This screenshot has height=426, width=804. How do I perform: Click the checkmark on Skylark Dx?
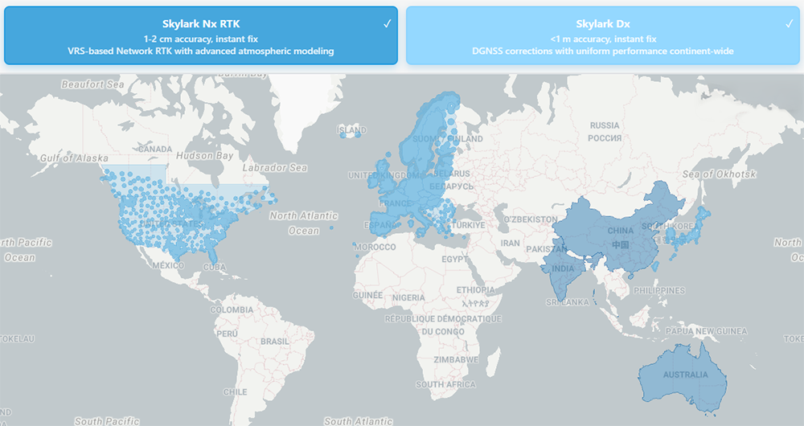[790, 23]
